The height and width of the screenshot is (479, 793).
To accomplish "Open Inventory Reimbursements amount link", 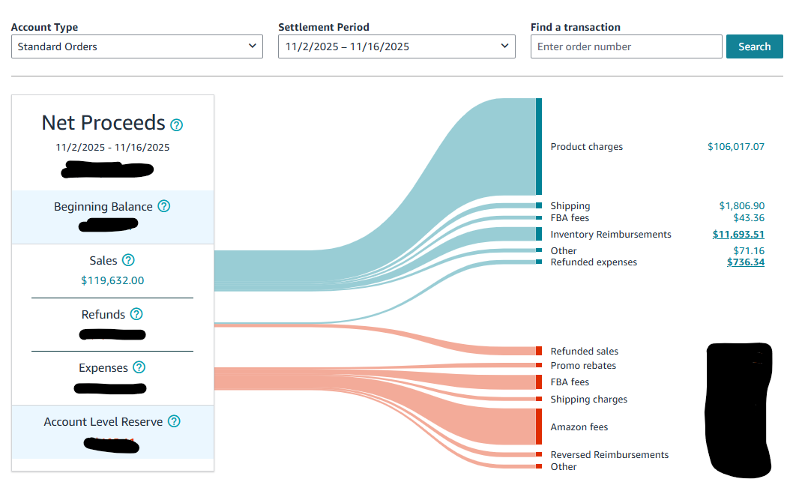I will tap(738, 235).
